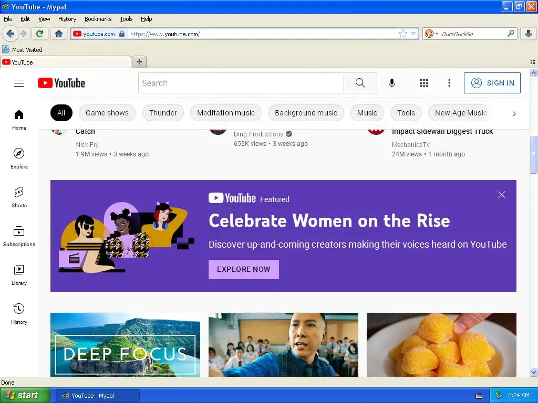
Task: Select the Thunder chip
Action: click(x=163, y=113)
